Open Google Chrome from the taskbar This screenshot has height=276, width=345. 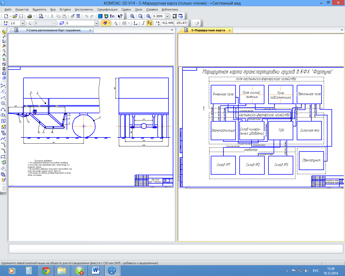(46, 271)
